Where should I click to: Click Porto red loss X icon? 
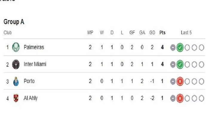pyautogui.click(x=180, y=82)
